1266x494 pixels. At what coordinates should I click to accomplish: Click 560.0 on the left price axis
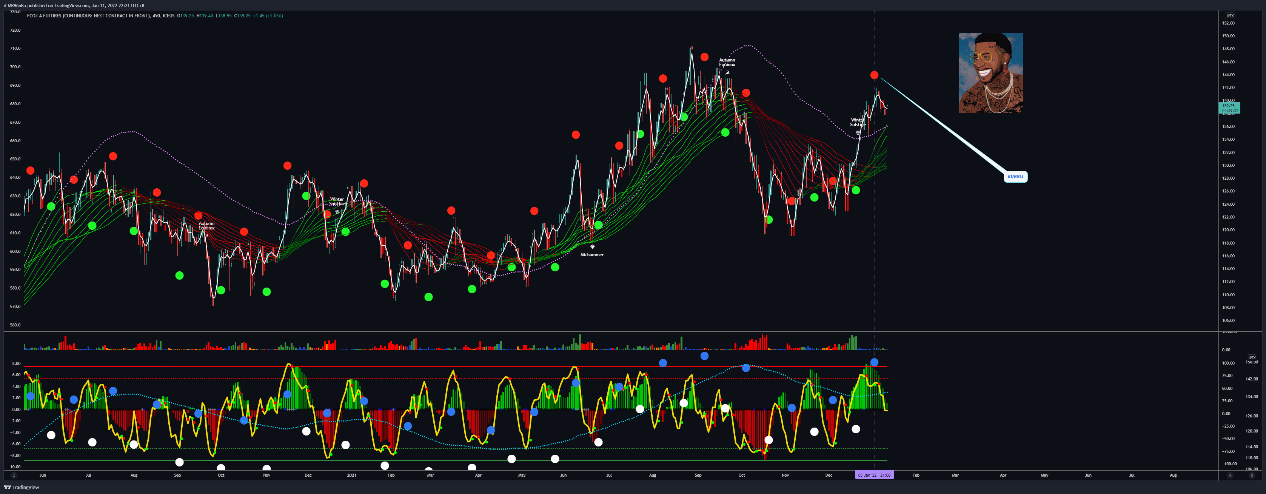point(15,325)
